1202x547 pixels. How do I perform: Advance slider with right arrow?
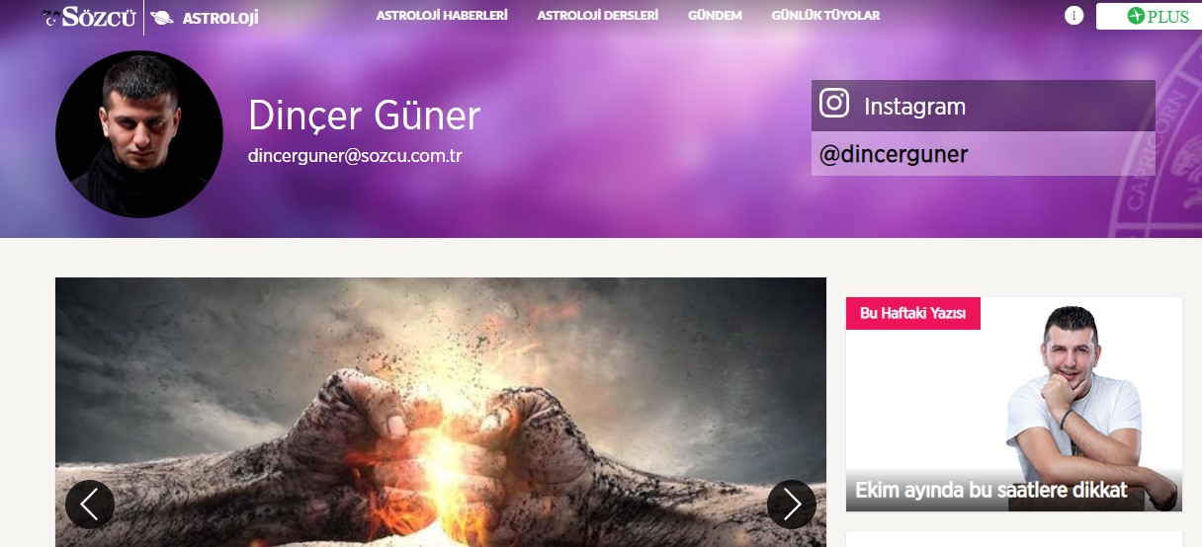coord(792,505)
